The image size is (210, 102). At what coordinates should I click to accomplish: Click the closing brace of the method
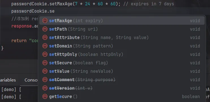[x=2, y=48]
